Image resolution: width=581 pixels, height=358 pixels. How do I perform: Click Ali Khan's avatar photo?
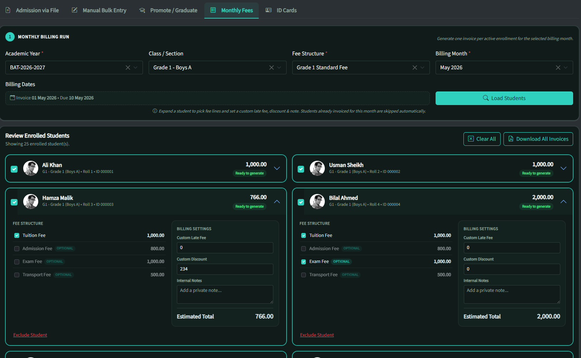point(31,168)
